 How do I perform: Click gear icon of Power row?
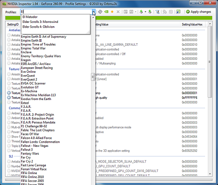coord(9,132)
